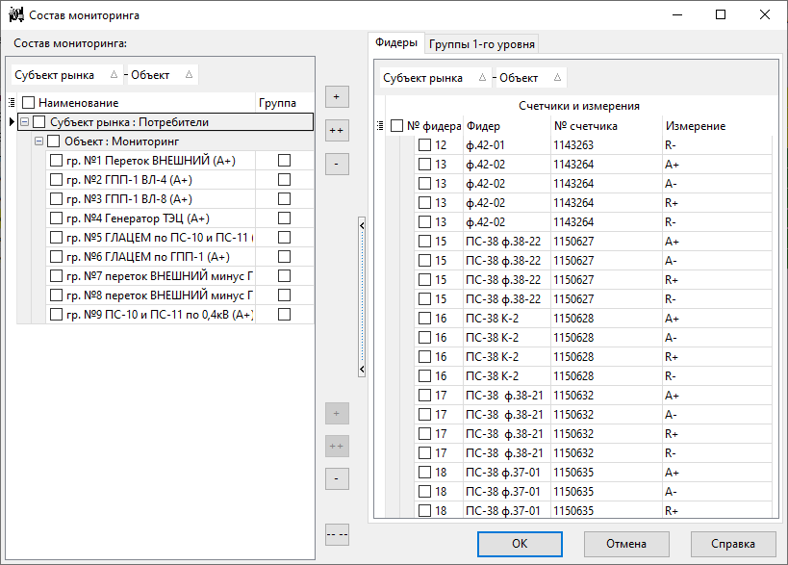Click the application icon in the title bar
788x565 pixels.
tap(16, 13)
